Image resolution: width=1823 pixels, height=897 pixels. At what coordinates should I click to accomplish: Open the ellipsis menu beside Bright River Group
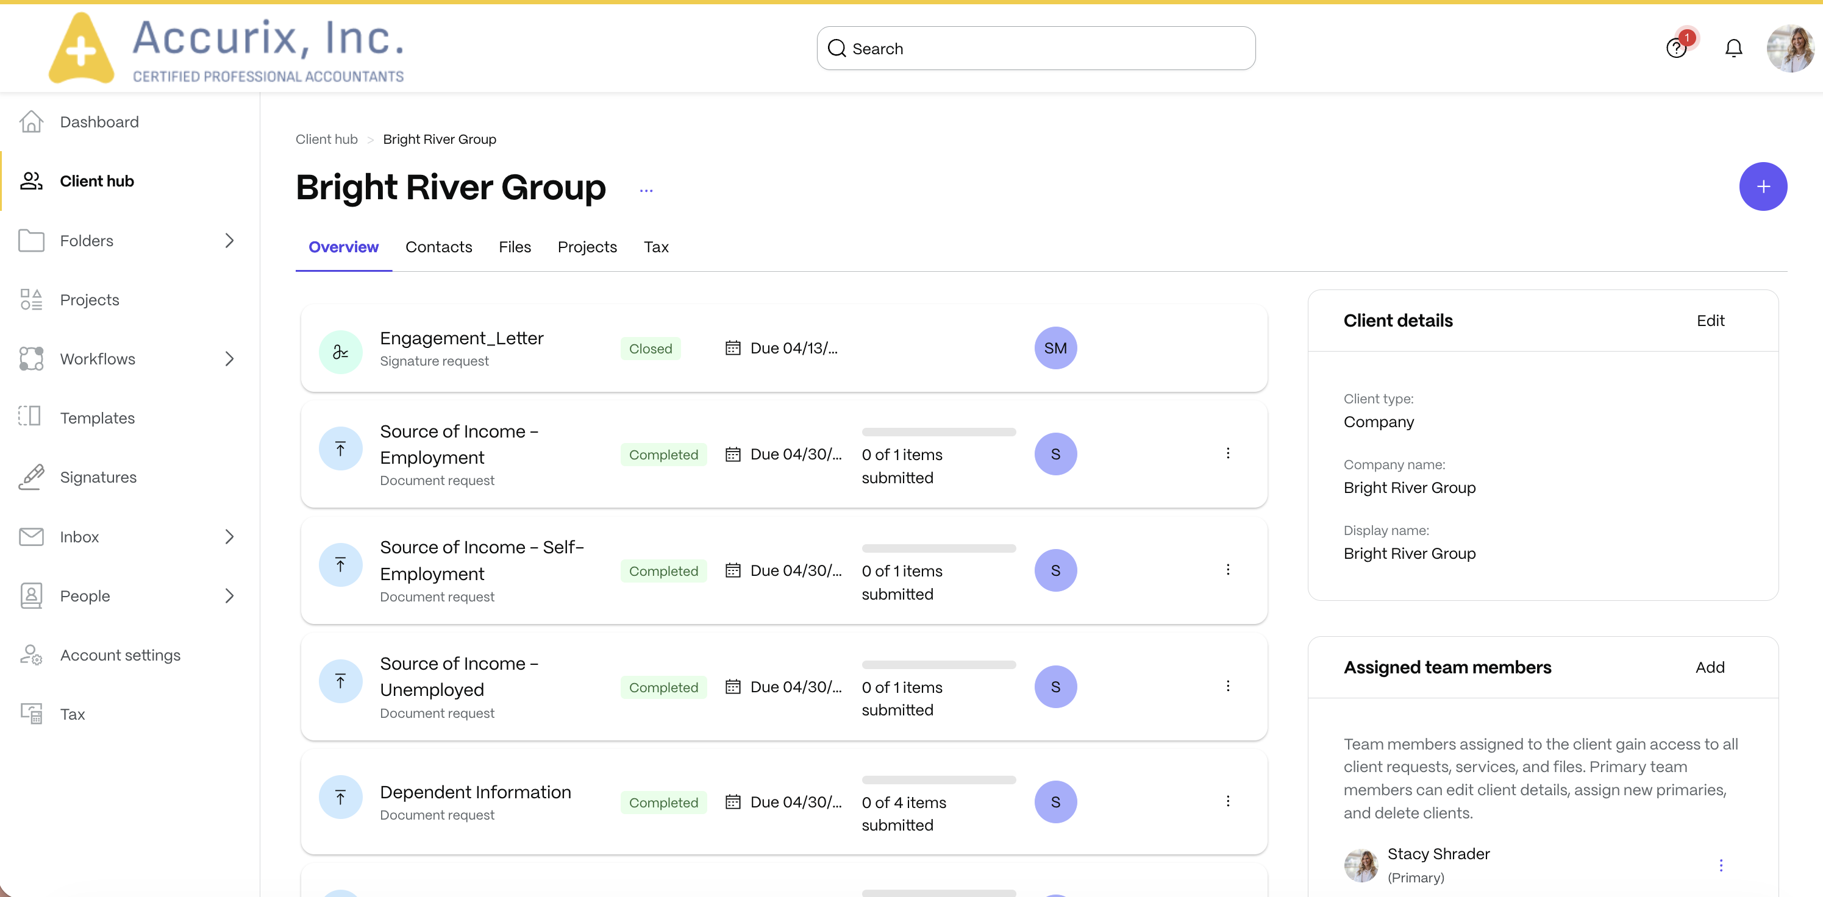point(646,190)
